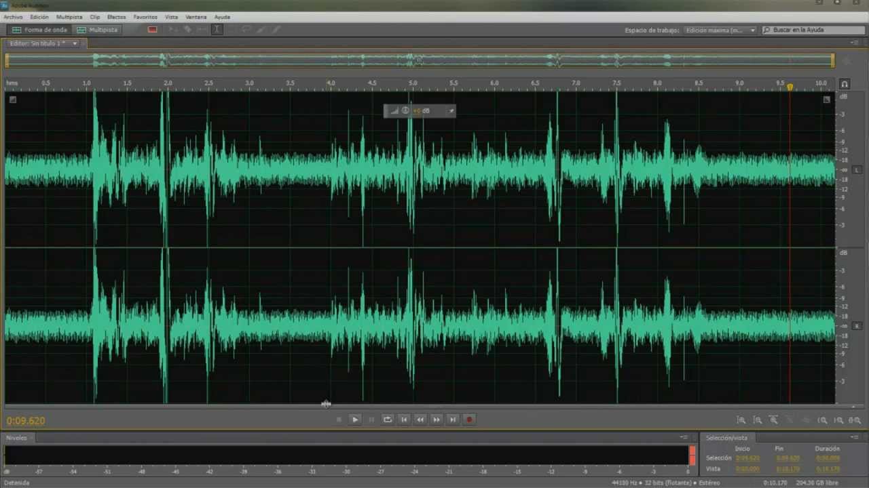This screenshot has width=869, height=488.
Task: Switch to Multipista view
Action: click(97, 30)
